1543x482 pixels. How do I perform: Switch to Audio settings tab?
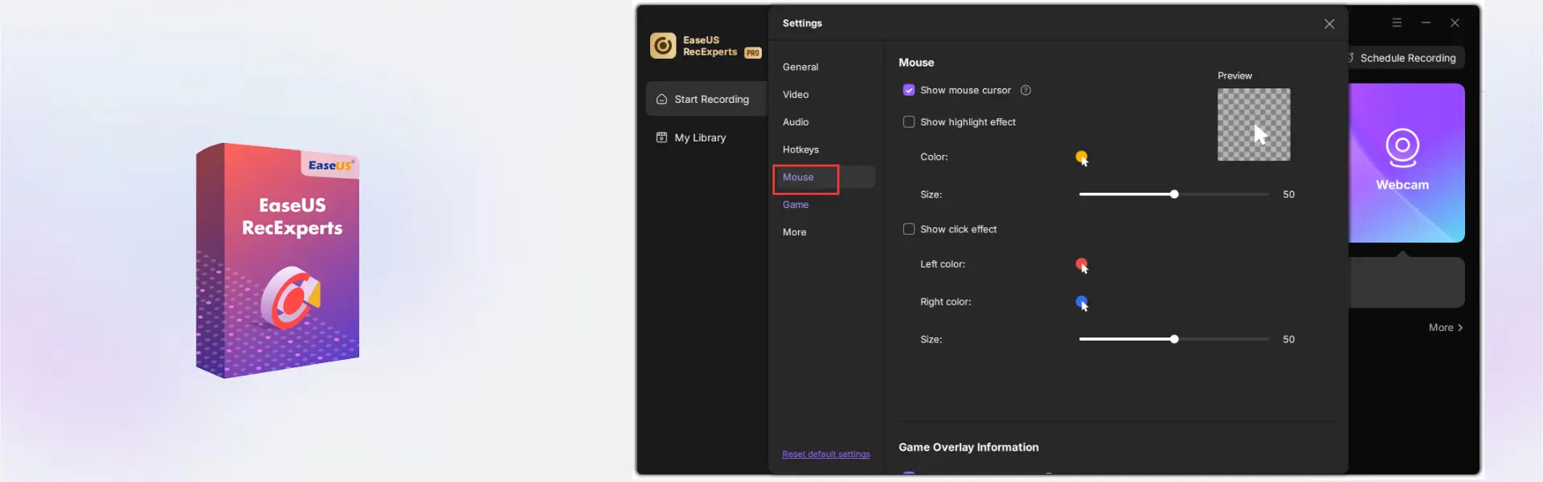coord(796,122)
